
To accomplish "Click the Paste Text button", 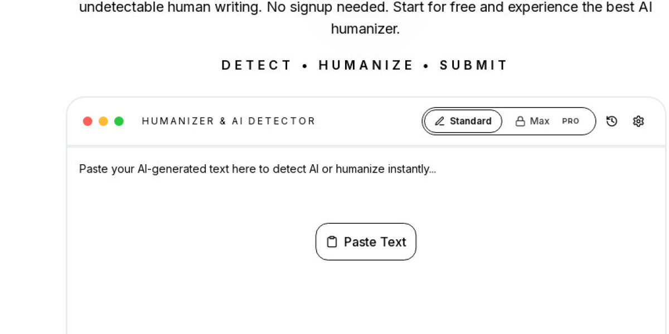I will pyautogui.click(x=366, y=242).
